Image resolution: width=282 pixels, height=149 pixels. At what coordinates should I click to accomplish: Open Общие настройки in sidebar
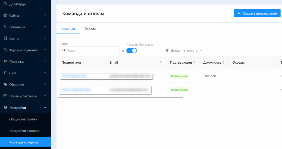pos(23,119)
